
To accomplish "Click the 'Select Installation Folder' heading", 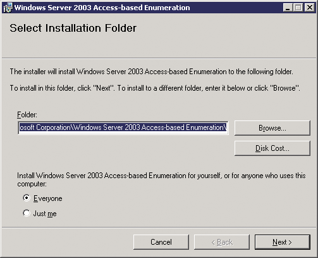I will (x=73, y=28).
